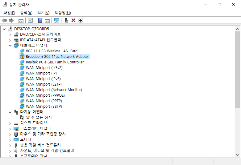
Task: Open the Properties toolbar icon
Action: (x=31, y=20)
